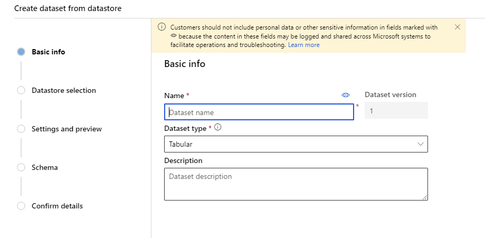
Task: Click the info icon beside Dataset type
Action: pyautogui.click(x=218, y=127)
